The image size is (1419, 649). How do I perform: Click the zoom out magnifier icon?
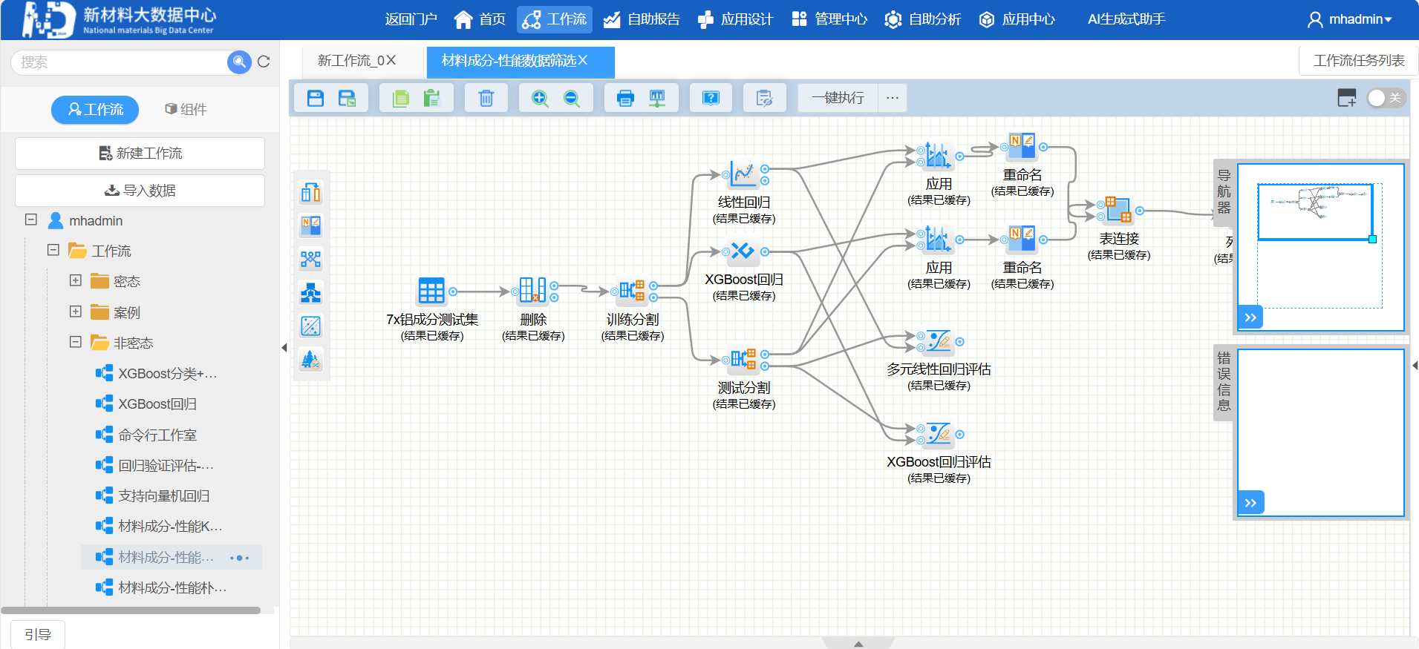(572, 98)
